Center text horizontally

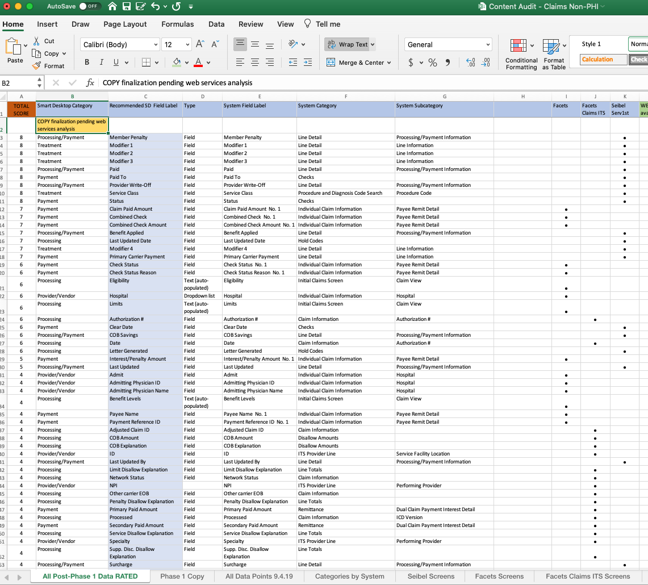pyautogui.click(x=255, y=62)
